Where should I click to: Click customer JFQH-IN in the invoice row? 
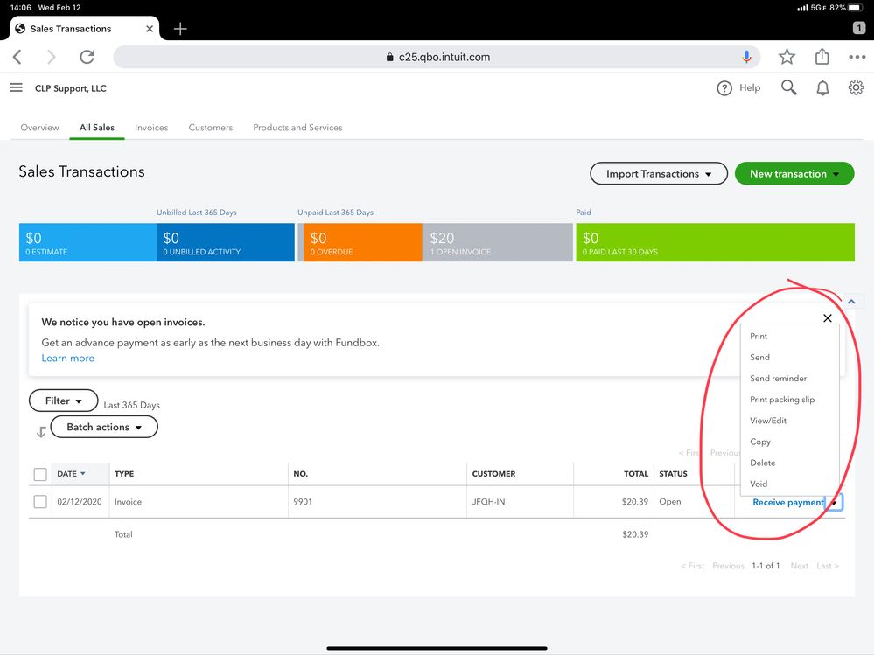pyautogui.click(x=489, y=502)
